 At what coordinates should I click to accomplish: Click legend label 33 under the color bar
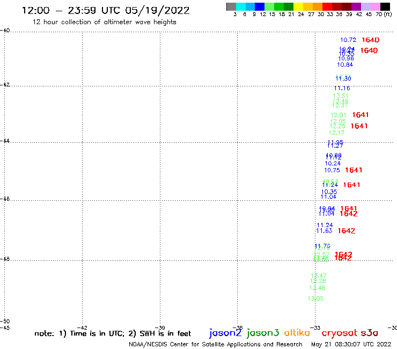click(329, 14)
